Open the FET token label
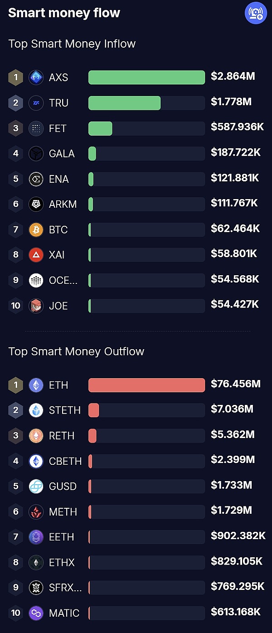Viewport: 272px width, 633px height. (x=58, y=128)
